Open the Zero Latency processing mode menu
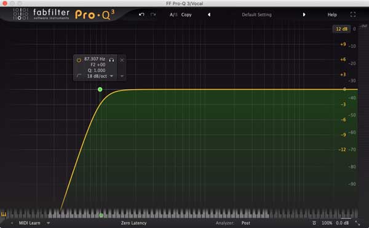This screenshot has width=369, height=228. [x=133, y=223]
